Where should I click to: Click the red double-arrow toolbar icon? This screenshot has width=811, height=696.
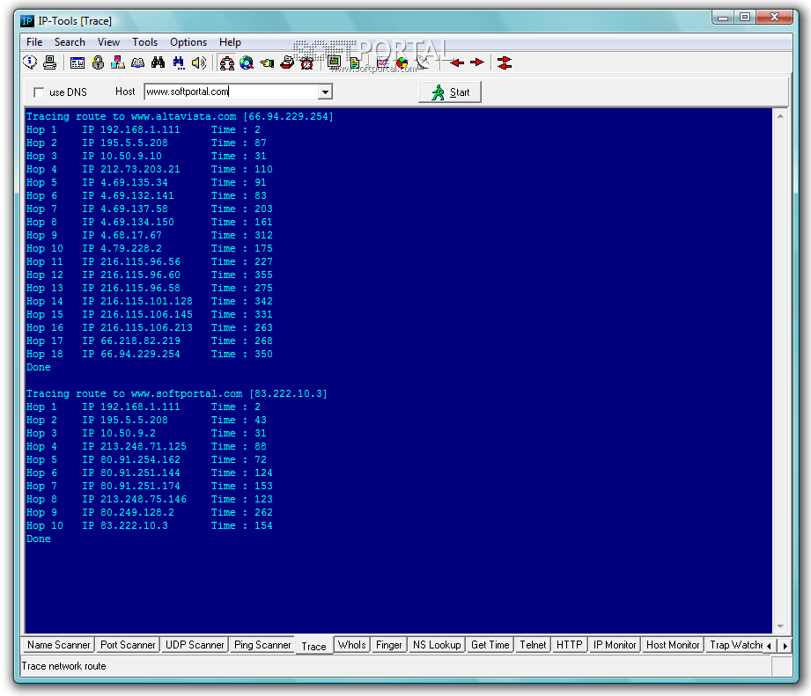(x=505, y=62)
